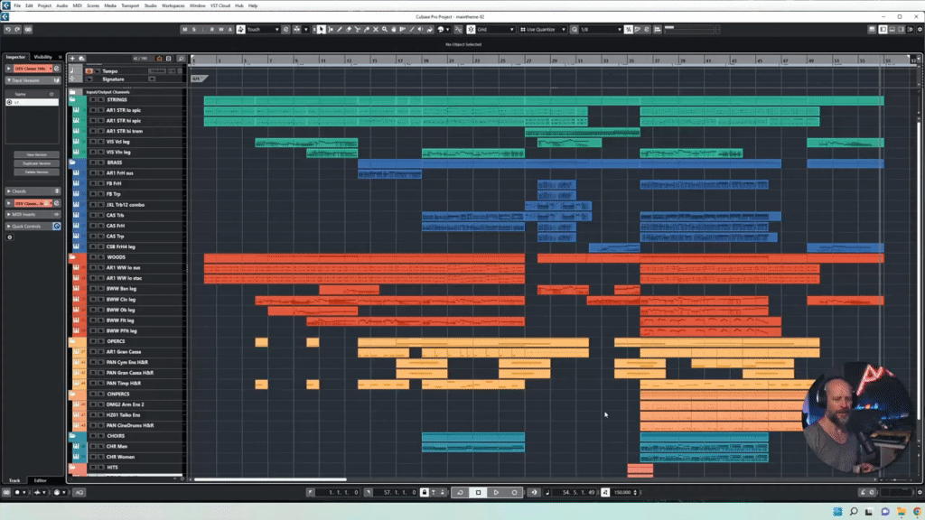
Task: Open Chrome from the taskbar
Action: coord(918,512)
